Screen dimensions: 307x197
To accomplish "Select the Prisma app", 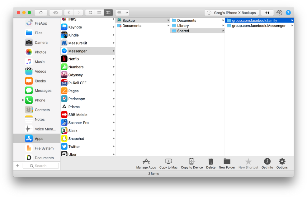I will 88,107.
